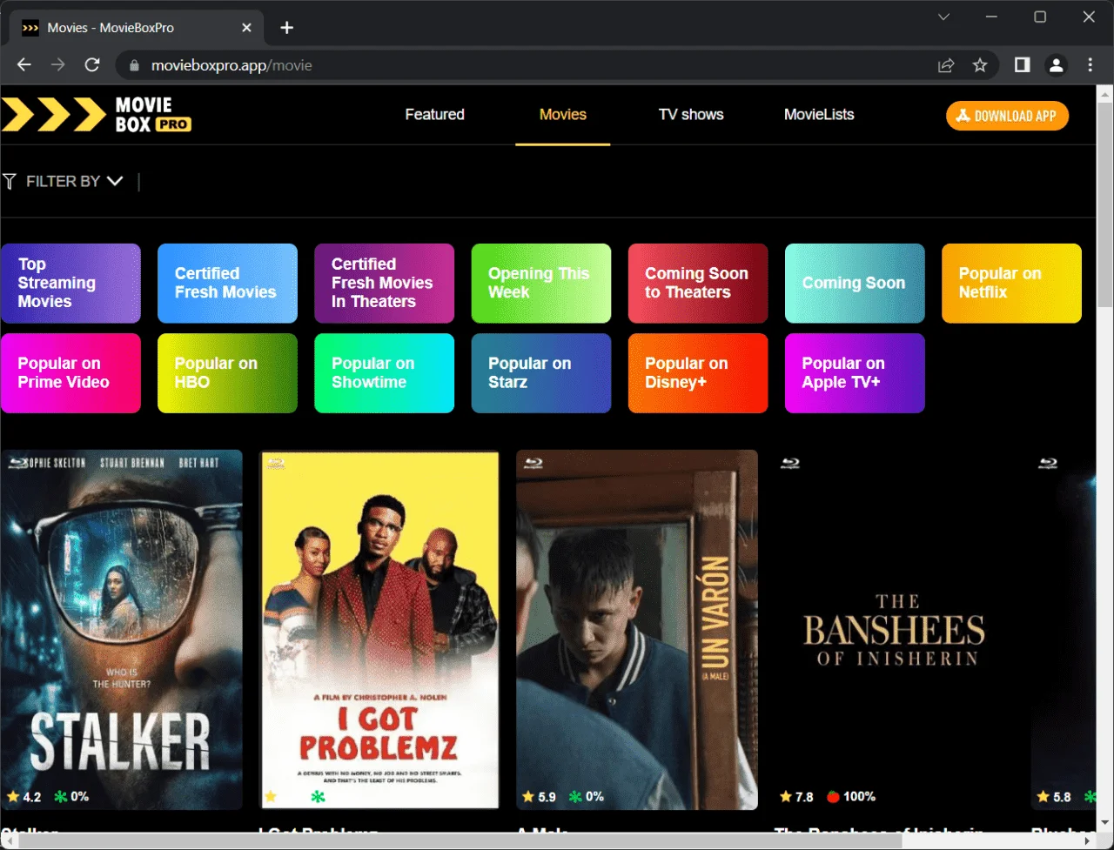Click the horizontal page scrollbar

[461, 841]
